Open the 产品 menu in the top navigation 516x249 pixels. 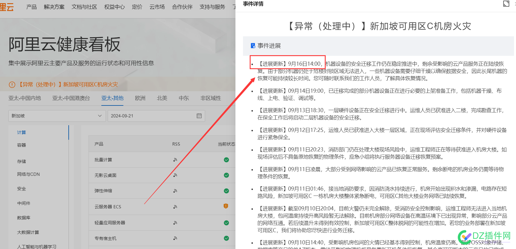31,7
